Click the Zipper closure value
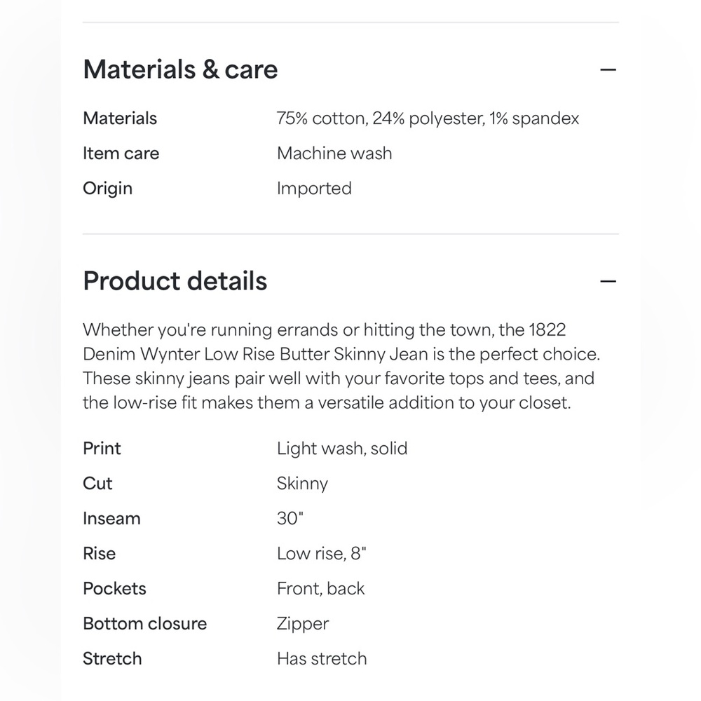This screenshot has height=701, width=701. (x=303, y=624)
